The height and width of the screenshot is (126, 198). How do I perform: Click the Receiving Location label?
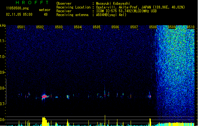73,7
